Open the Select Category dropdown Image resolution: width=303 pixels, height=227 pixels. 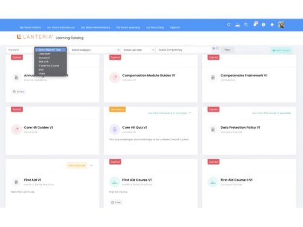click(x=95, y=50)
